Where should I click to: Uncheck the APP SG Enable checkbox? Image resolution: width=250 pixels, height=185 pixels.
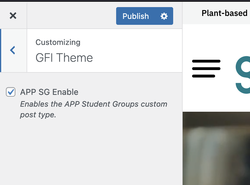[x=11, y=92]
